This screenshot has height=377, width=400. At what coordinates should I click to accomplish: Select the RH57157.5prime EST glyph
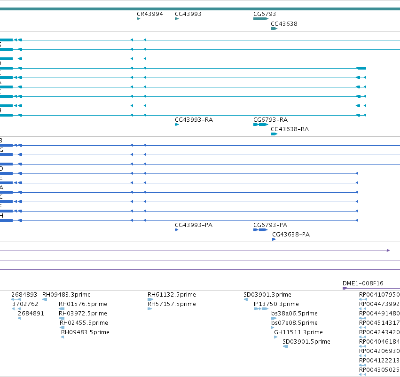coord(150,309)
